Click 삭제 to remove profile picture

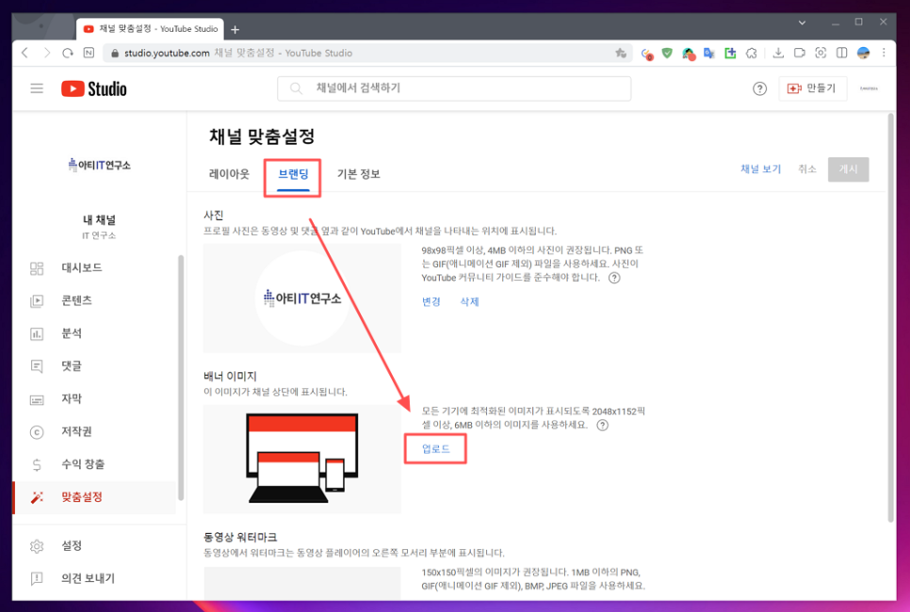tap(469, 301)
